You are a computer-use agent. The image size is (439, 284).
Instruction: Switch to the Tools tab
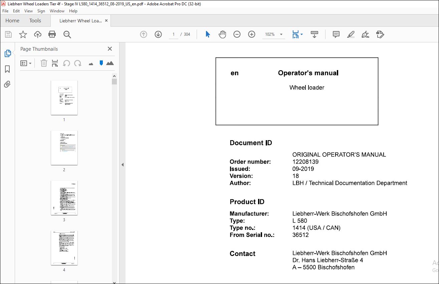pos(35,21)
